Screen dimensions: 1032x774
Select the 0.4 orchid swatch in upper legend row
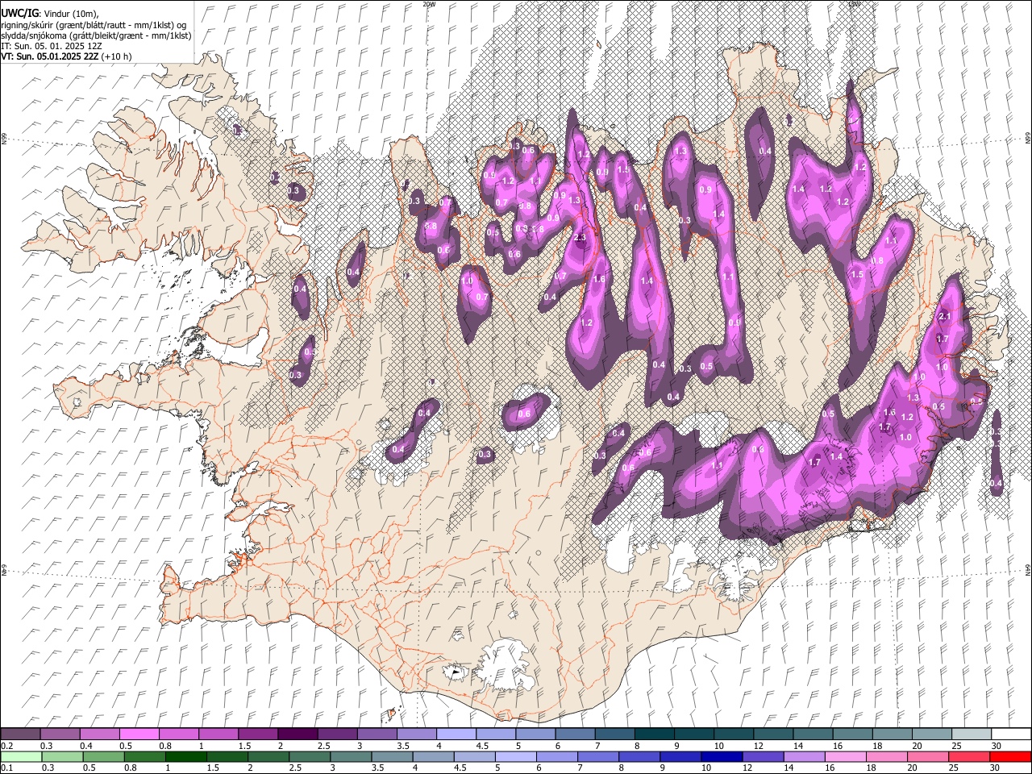(x=99, y=734)
